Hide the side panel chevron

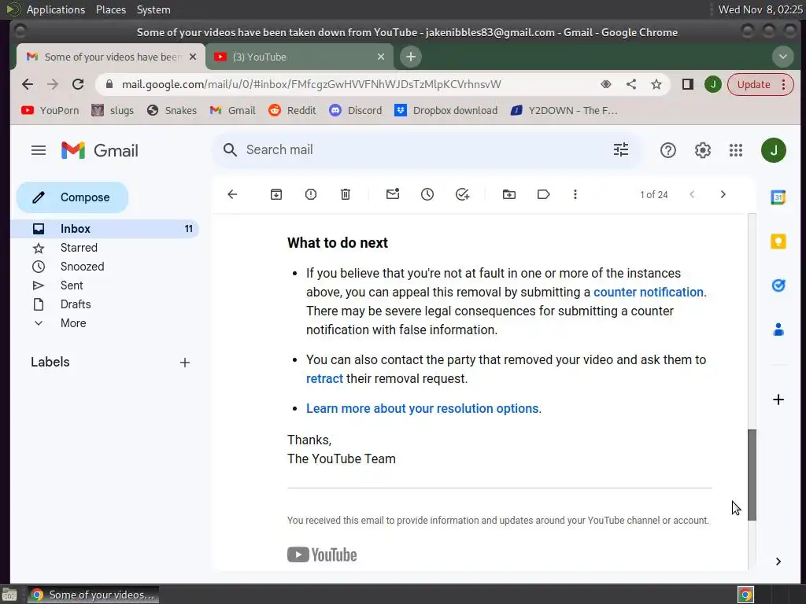coord(778,562)
